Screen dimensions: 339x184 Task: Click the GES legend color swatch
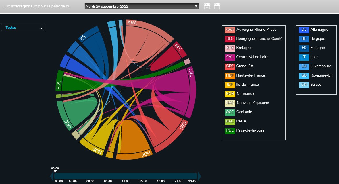230,66
